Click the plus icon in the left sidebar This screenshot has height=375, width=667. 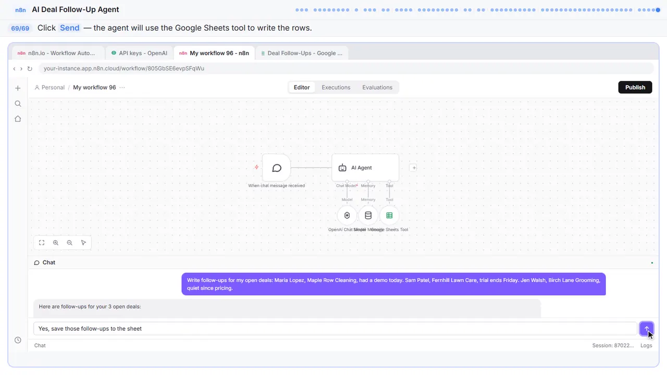(x=18, y=88)
